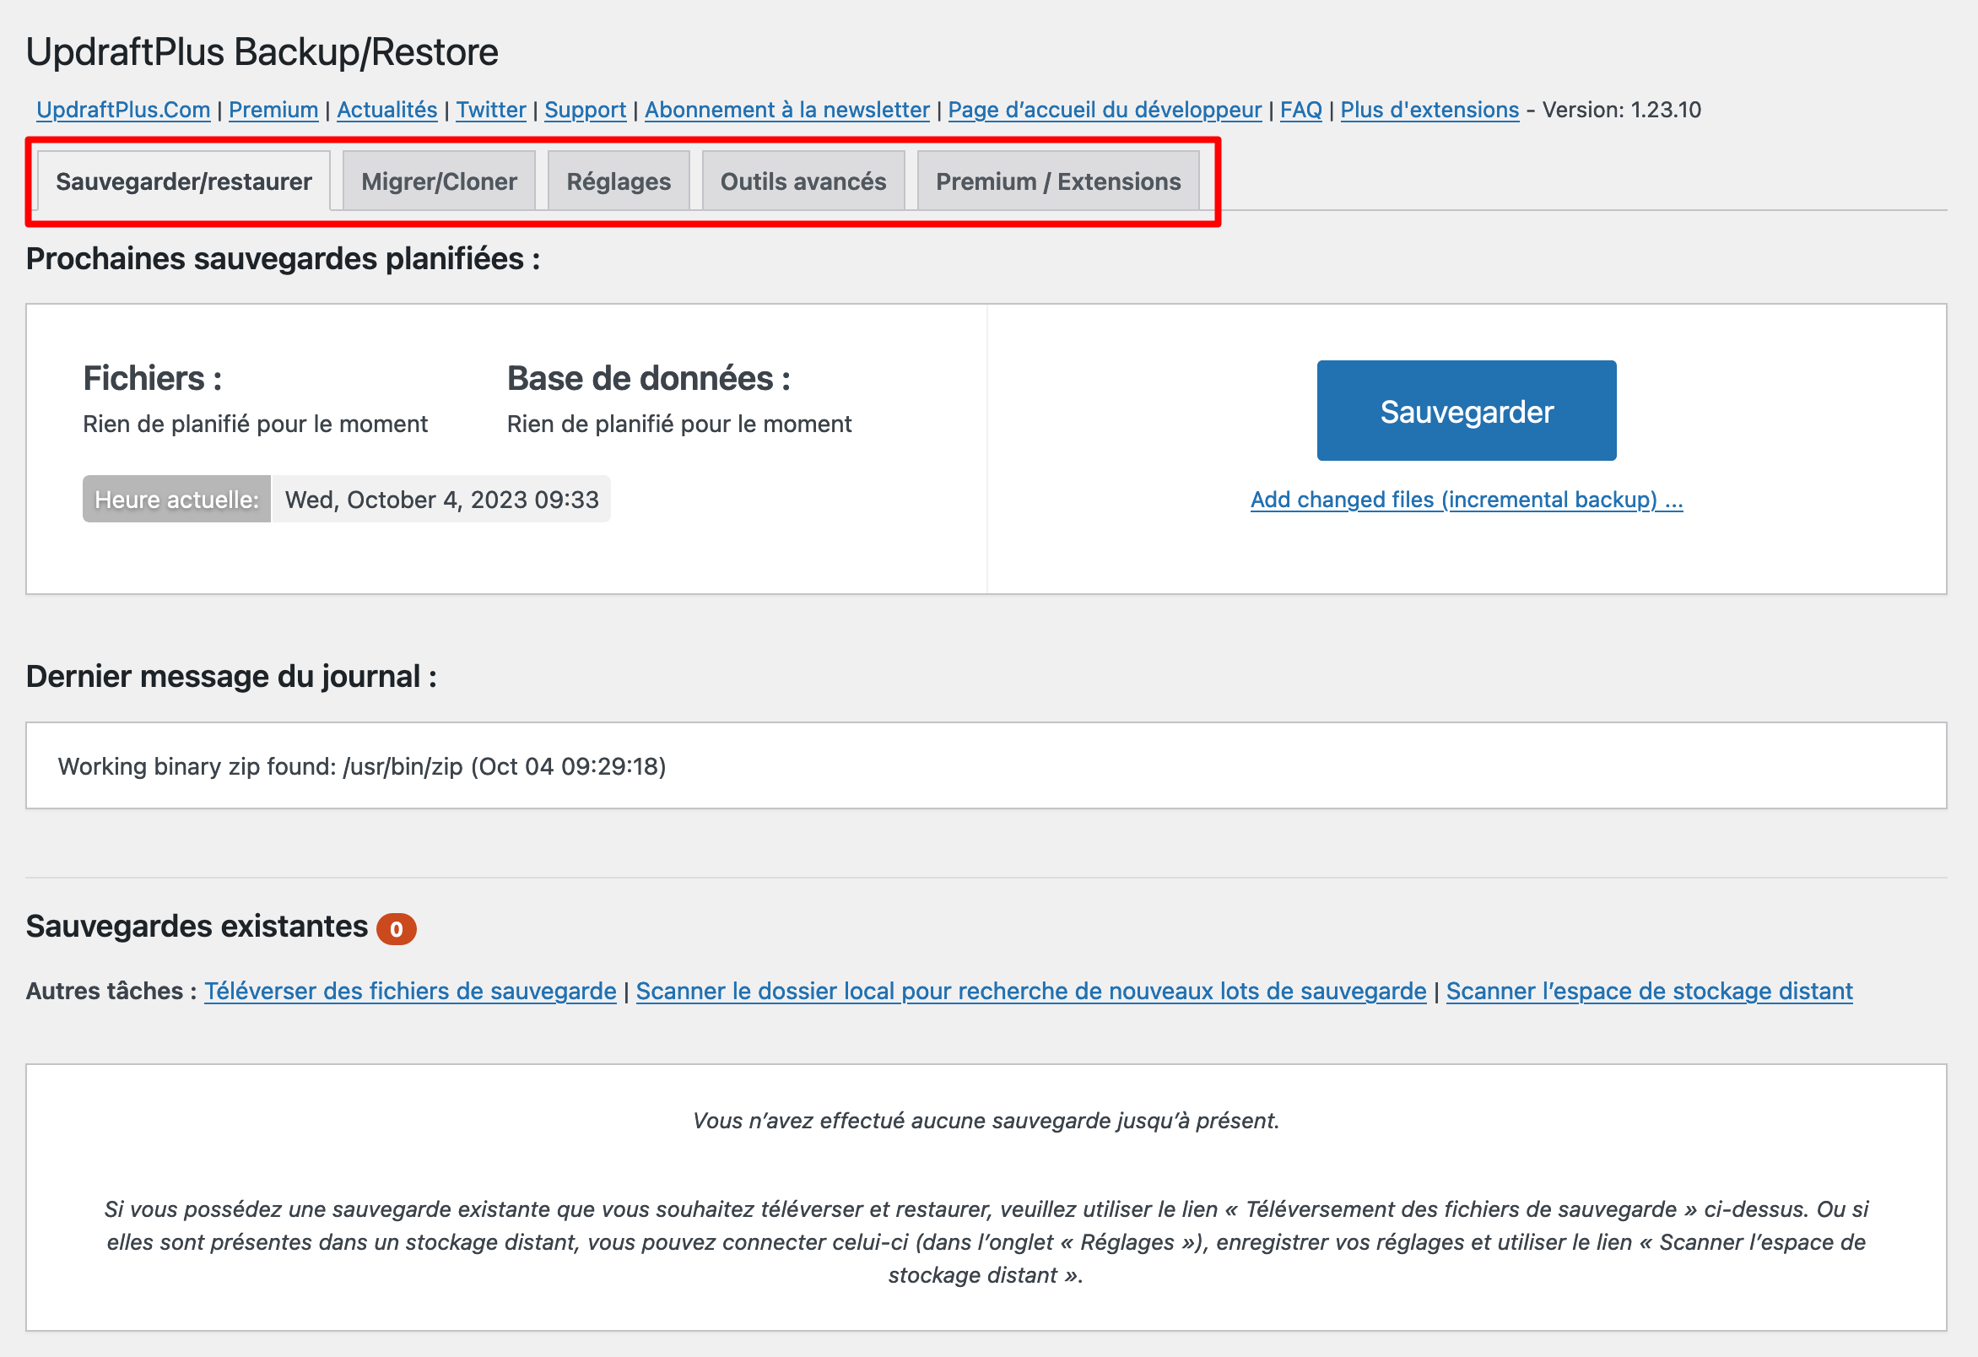Open the Réglages tab
This screenshot has width=1978, height=1357.
click(618, 181)
